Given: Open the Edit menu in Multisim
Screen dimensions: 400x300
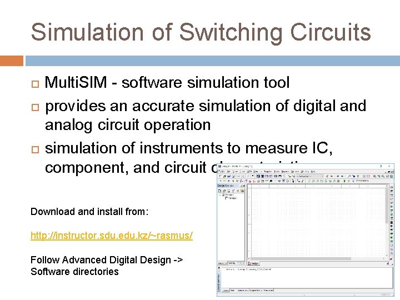Looking at the screenshot, I should point(229,172).
